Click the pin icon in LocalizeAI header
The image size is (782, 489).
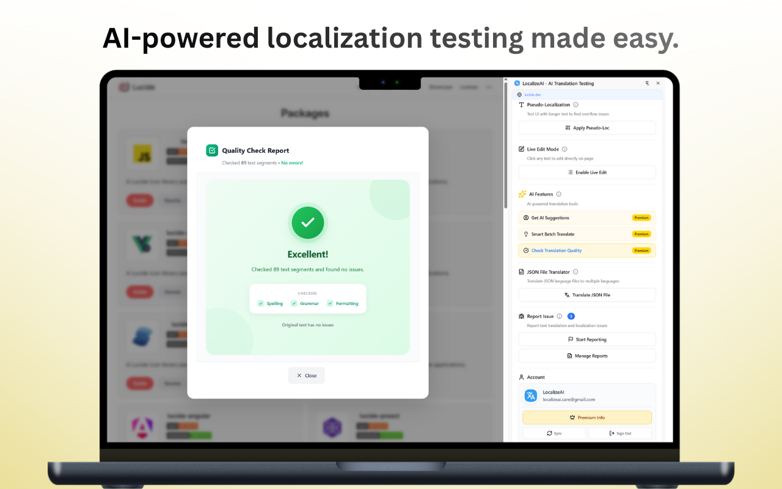click(647, 83)
